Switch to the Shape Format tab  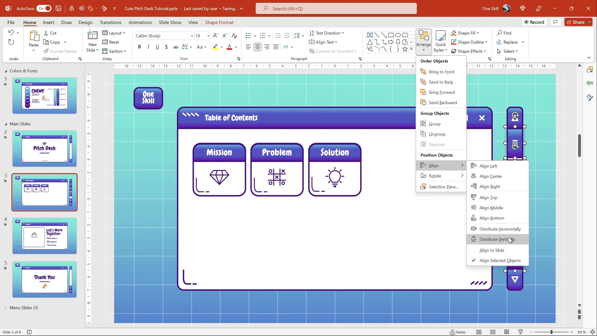219,22
